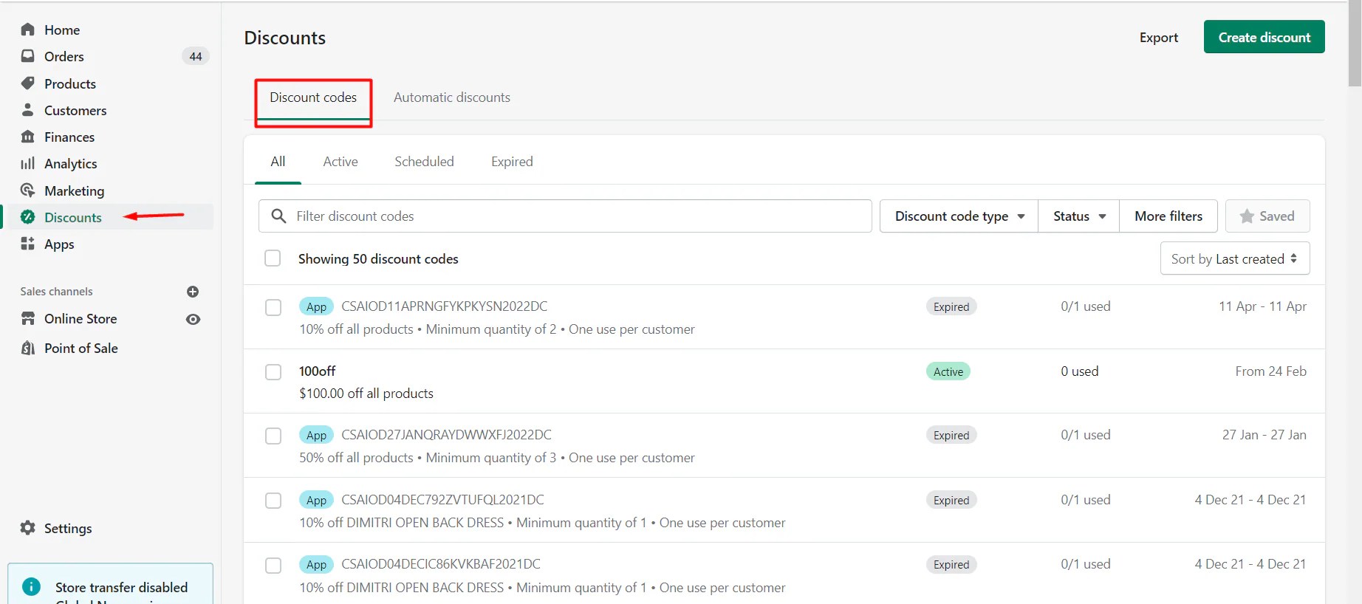Select checkbox for CSAIOD04DECIC86KVKBAF2021DC
Viewport: 1362px width, 604px height.
click(273, 566)
